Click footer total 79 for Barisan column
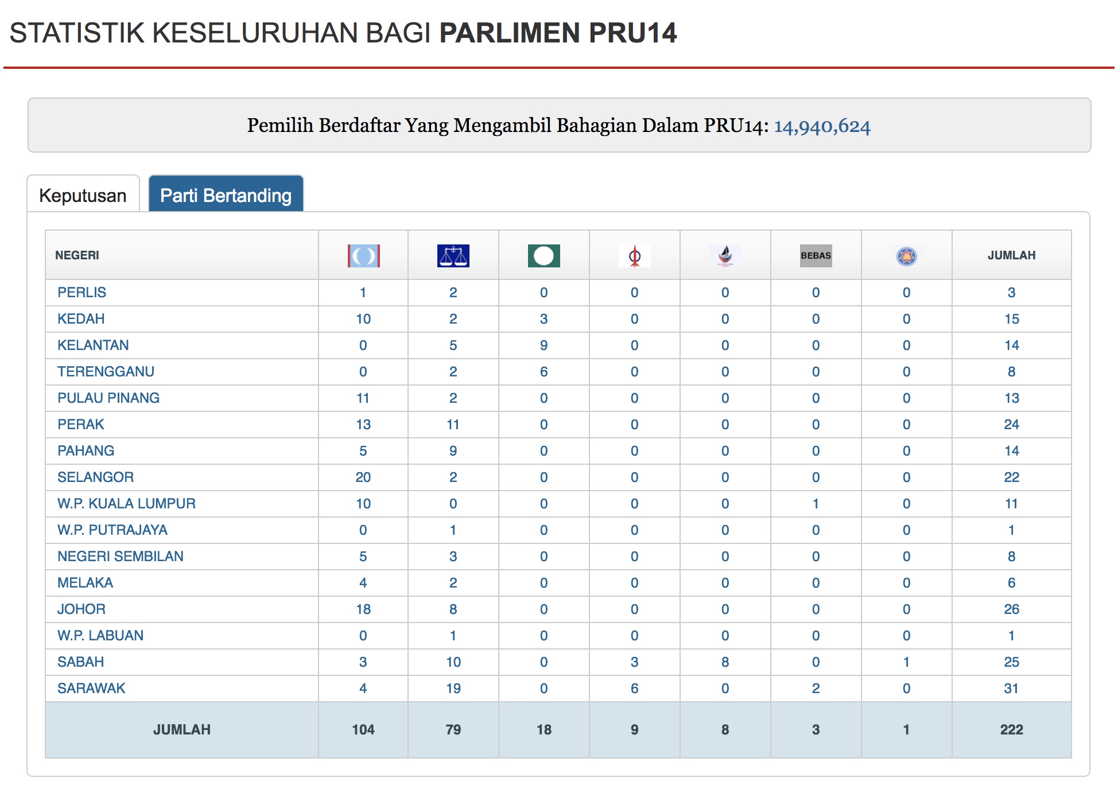The width and height of the screenshot is (1118, 801). pos(453,730)
